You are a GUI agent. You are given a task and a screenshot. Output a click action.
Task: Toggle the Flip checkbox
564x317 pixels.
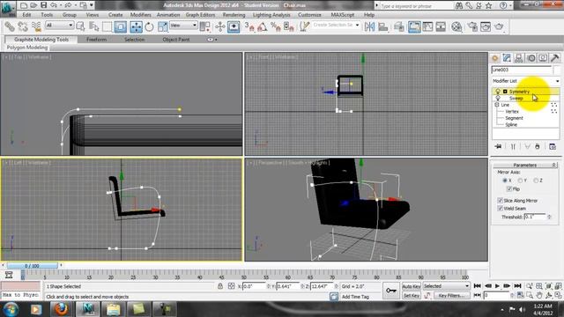[509, 188]
